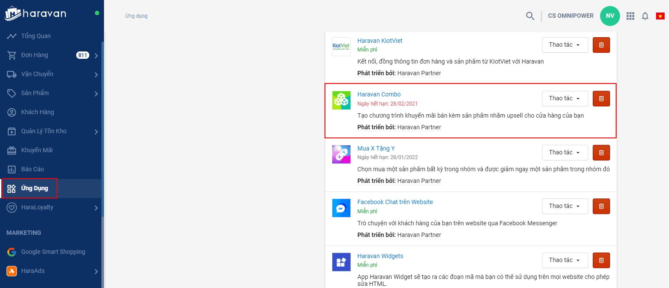Open the Mua X Tặng Y link
669x288 pixels.
pyautogui.click(x=376, y=148)
